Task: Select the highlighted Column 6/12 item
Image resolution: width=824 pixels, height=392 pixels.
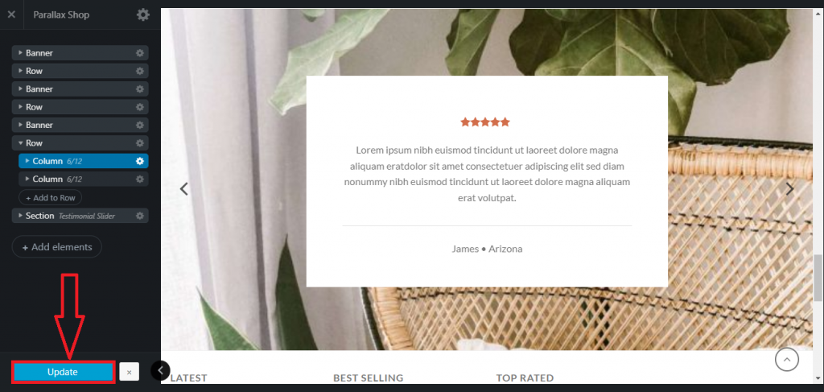Action: pos(84,161)
